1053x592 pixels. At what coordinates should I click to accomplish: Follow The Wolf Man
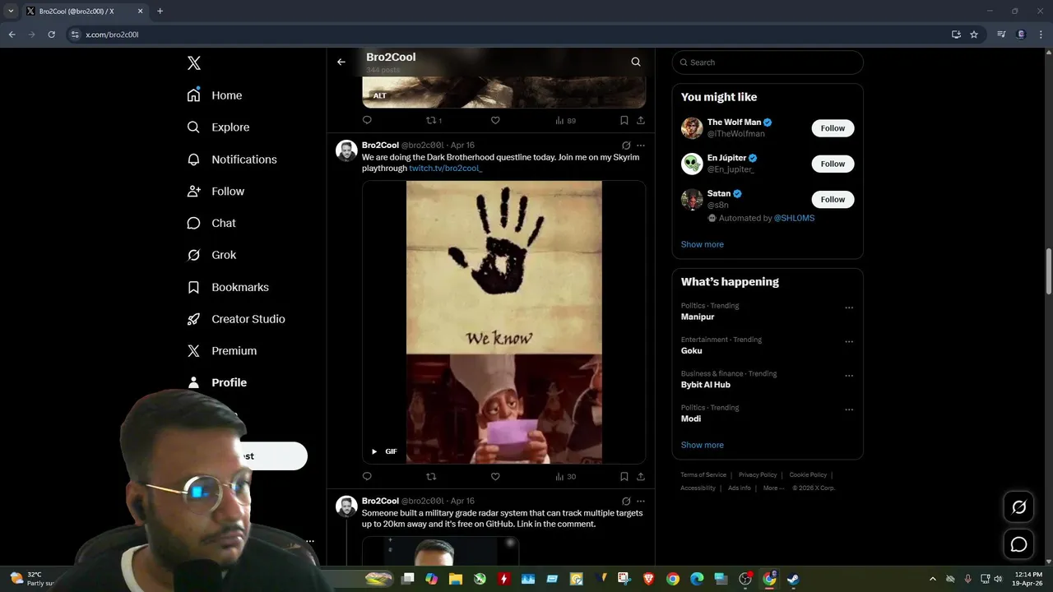pos(833,128)
